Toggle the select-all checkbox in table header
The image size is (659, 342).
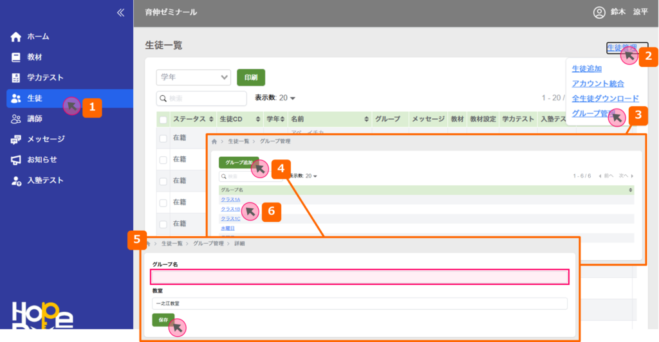[x=163, y=120]
